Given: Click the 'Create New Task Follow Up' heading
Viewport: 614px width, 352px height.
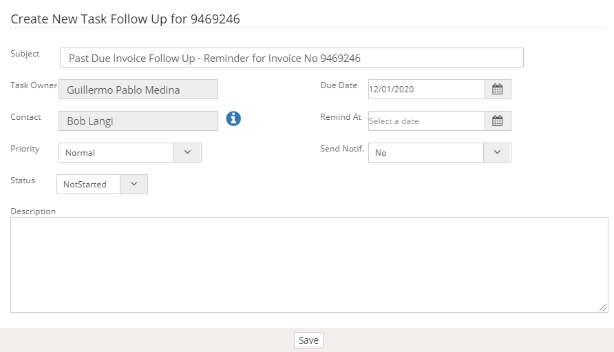Looking at the screenshot, I should [x=125, y=19].
